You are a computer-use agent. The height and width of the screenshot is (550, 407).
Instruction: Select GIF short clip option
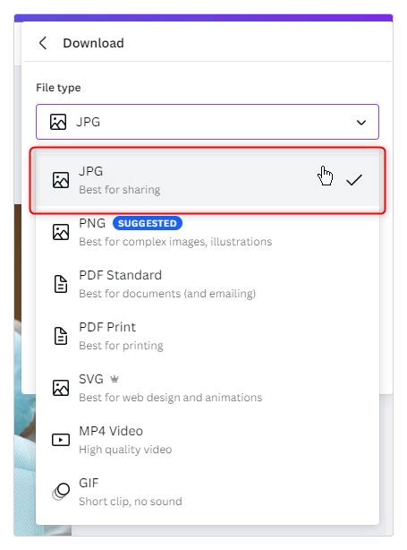tap(208, 492)
